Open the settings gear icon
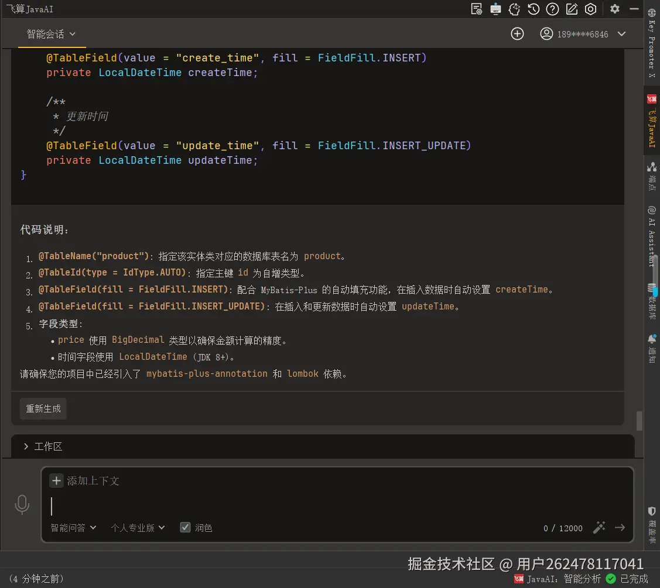The width and height of the screenshot is (660, 588). coord(614,9)
